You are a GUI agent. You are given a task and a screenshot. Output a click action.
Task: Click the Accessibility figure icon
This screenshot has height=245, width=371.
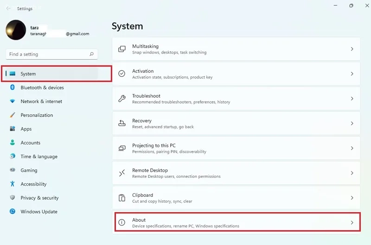click(x=13, y=184)
